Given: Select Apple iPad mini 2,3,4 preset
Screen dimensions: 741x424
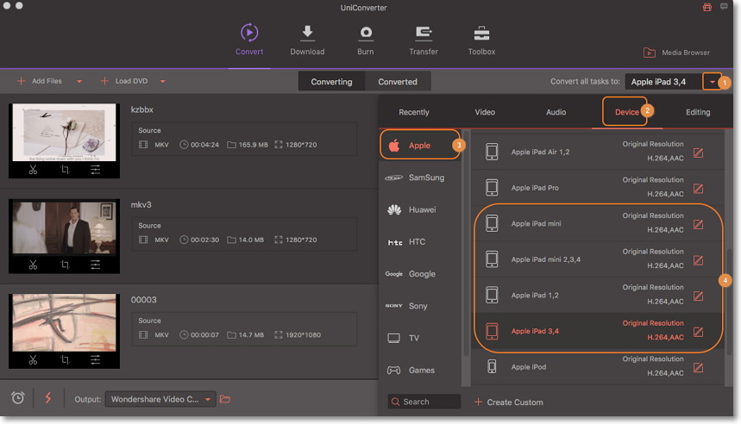Looking at the screenshot, I should pyautogui.click(x=597, y=259).
